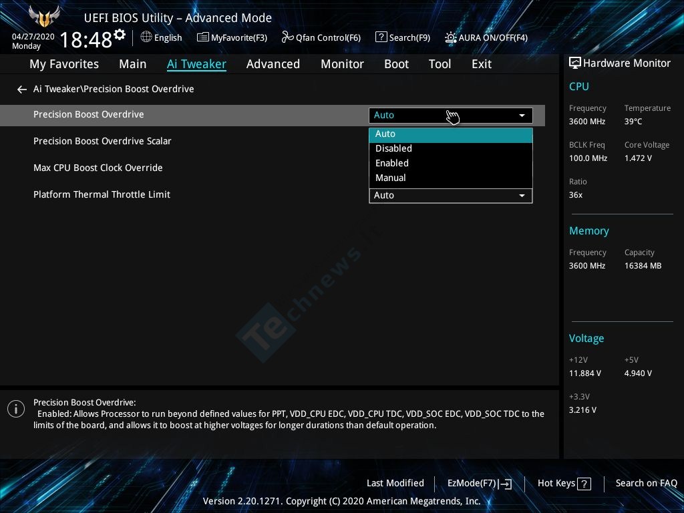Open the Main tab
684x513 pixels.
(133, 64)
